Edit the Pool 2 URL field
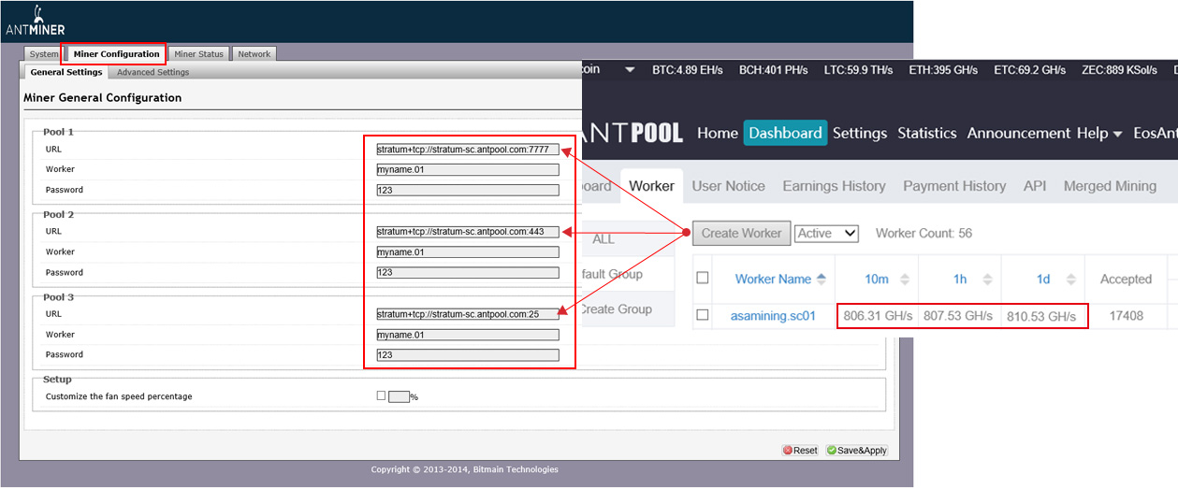The height and width of the screenshot is (488, 1178). 468,231
